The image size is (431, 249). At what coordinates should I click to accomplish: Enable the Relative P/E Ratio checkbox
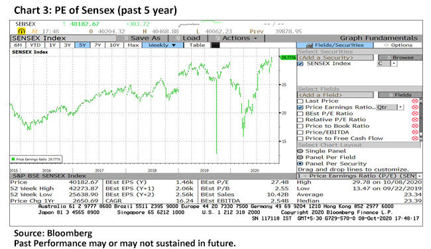click(300, 120)
